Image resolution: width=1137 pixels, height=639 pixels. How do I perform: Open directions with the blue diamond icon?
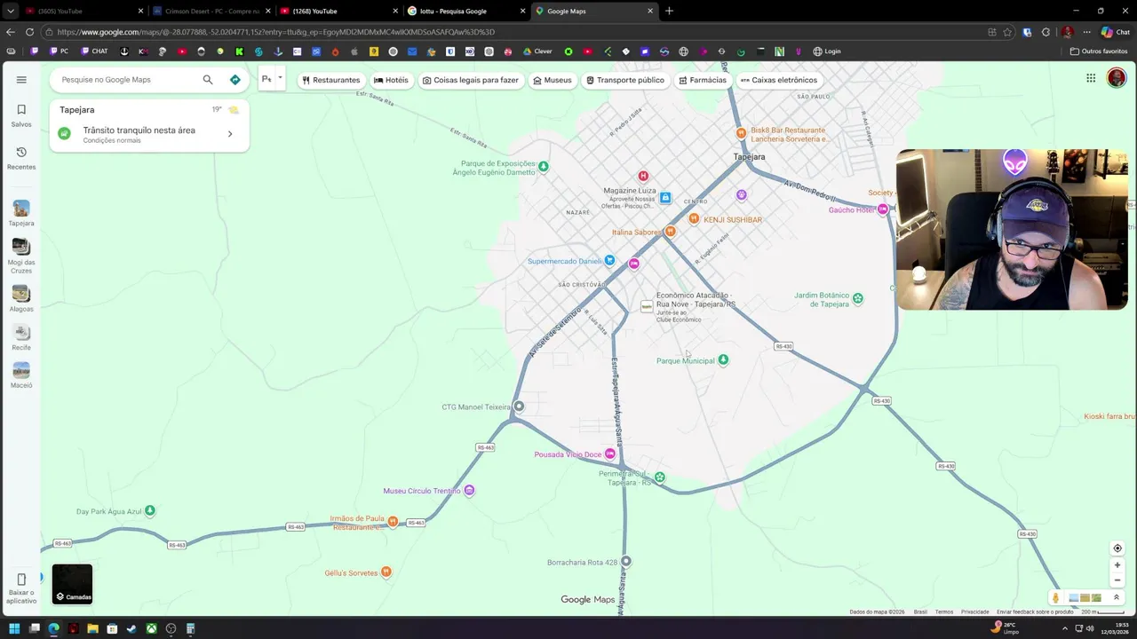pyautogui.click(x=235, y=80)
